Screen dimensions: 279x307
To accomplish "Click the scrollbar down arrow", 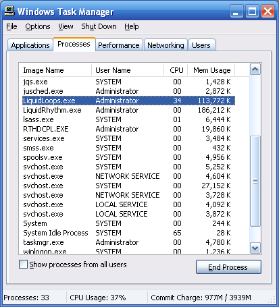I will [x=255, y=248].
